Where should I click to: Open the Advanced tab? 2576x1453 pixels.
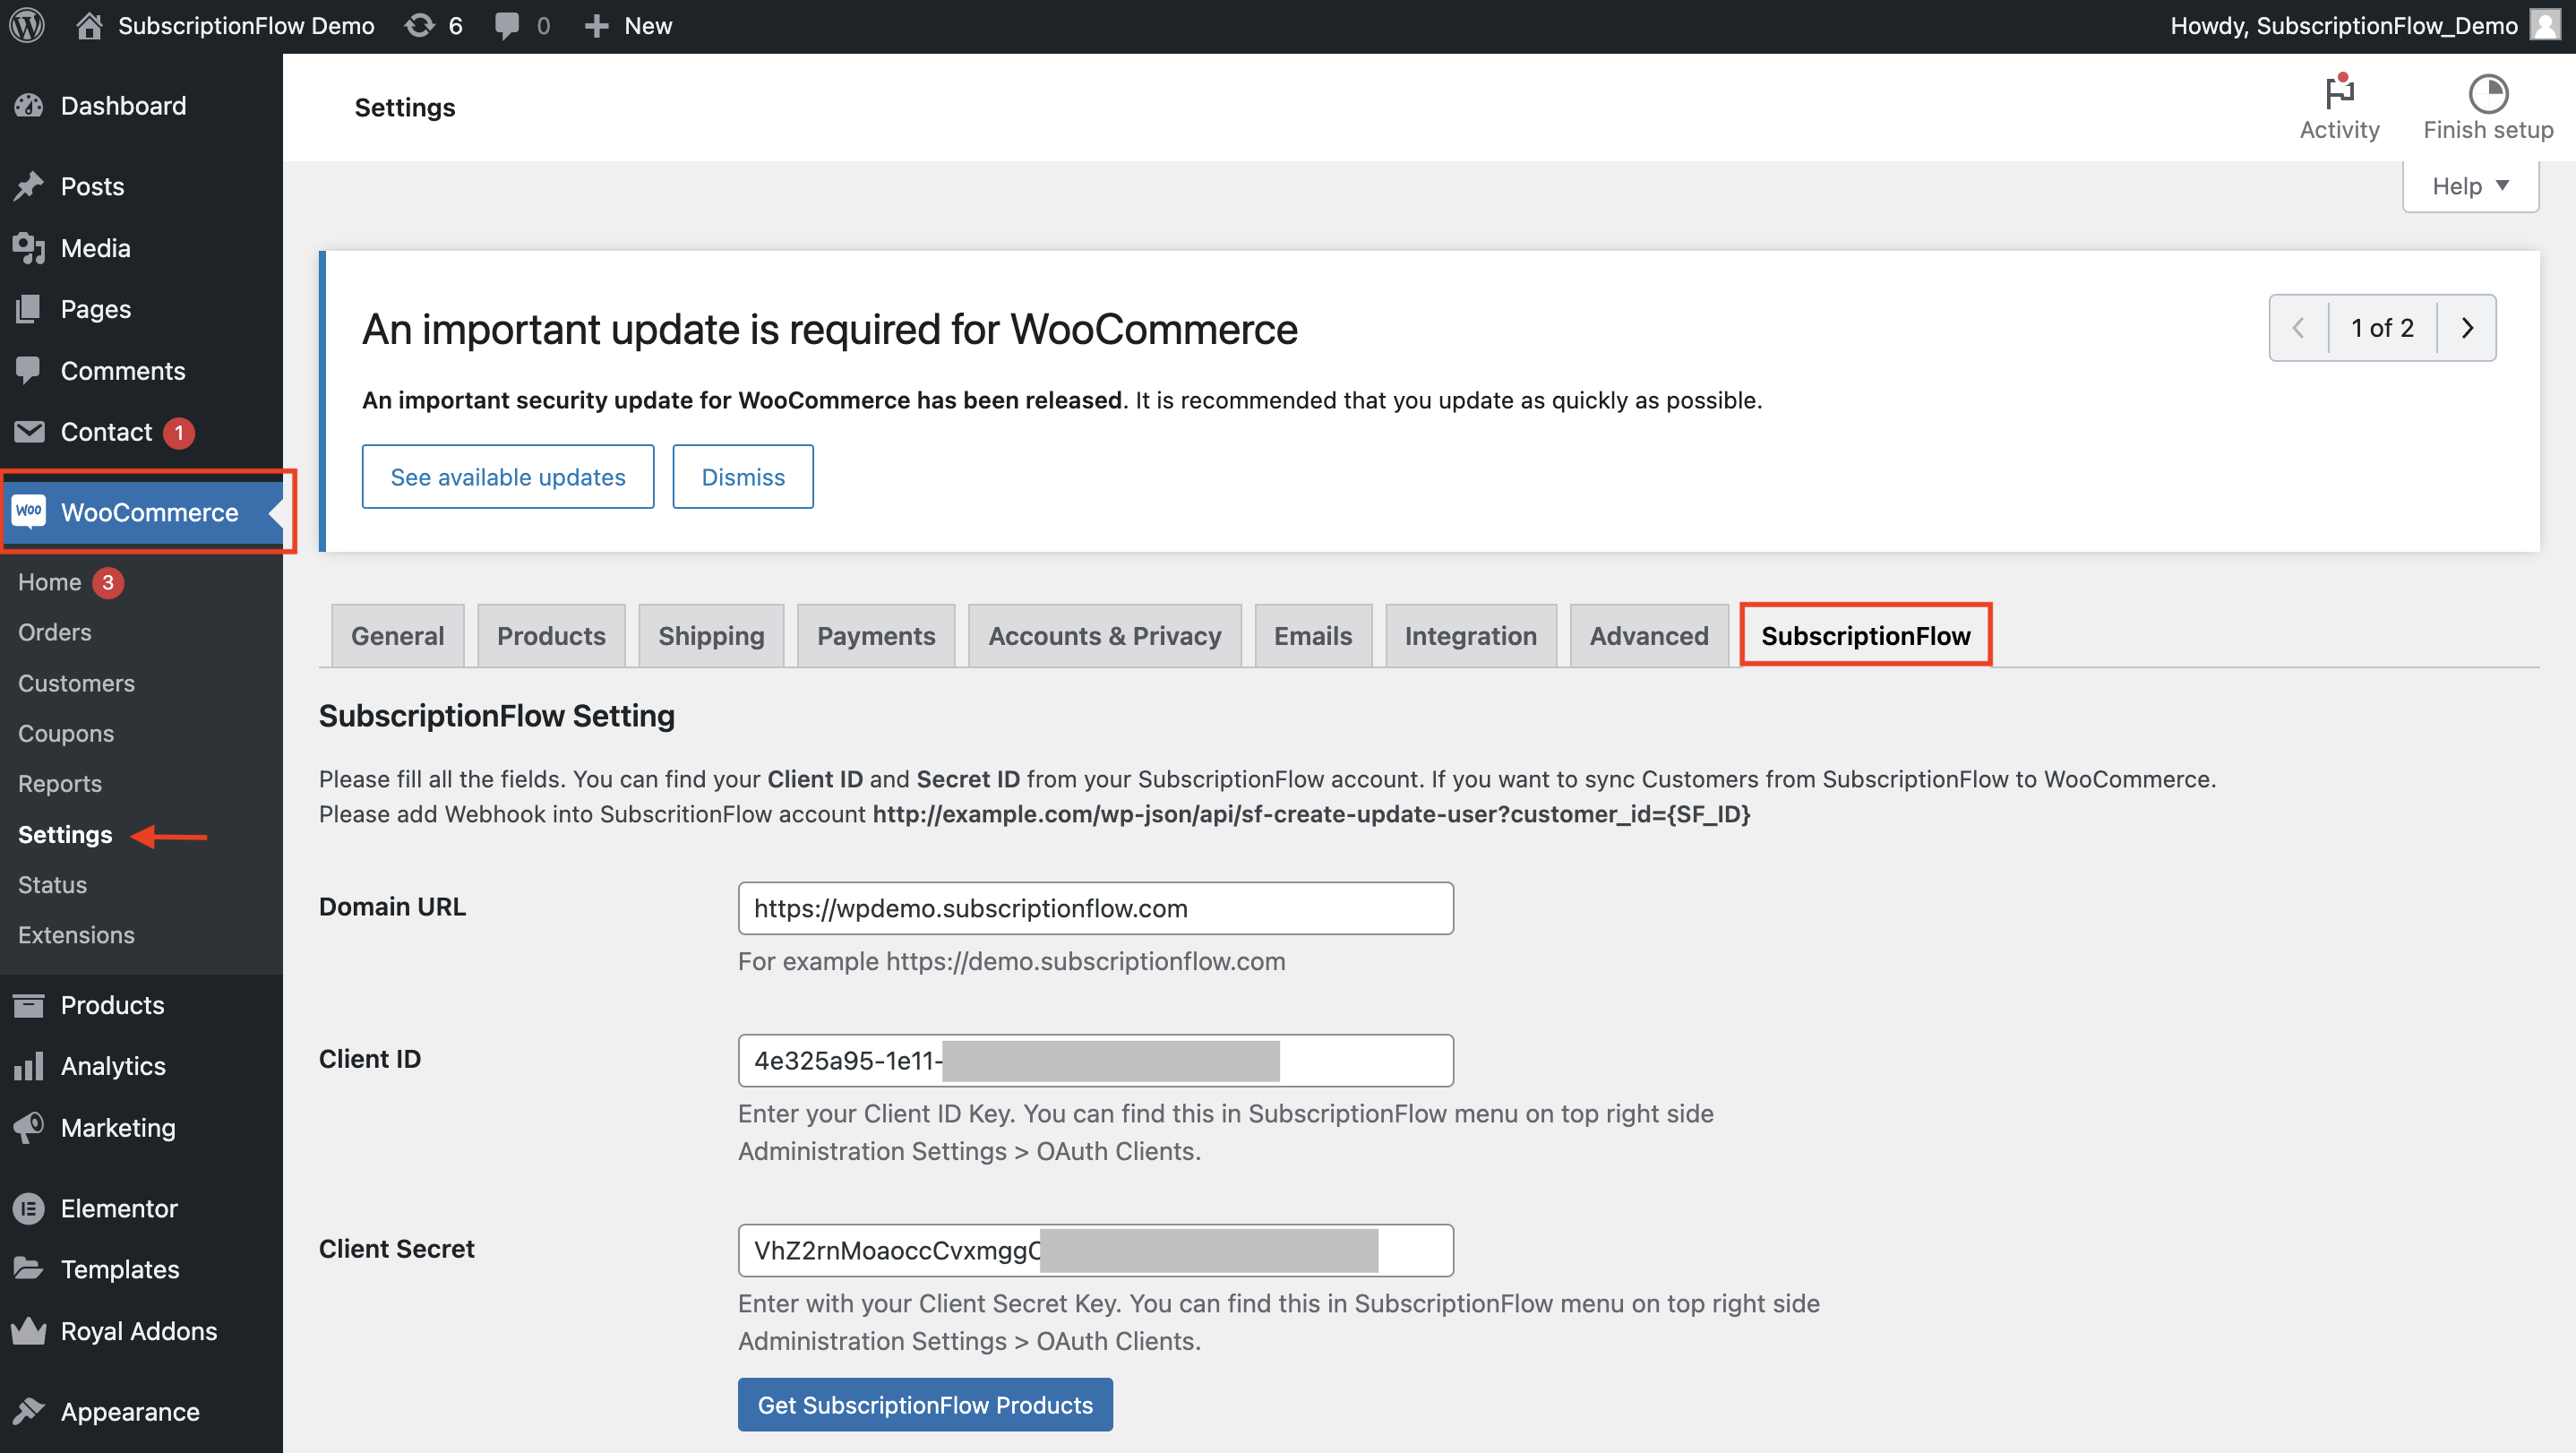[x=1648, y=636]
